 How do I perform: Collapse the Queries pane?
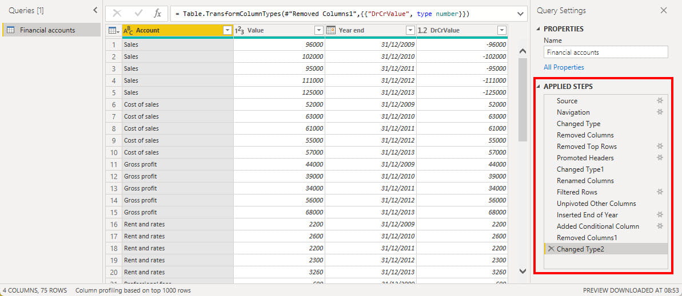click(x=95, y=10)
